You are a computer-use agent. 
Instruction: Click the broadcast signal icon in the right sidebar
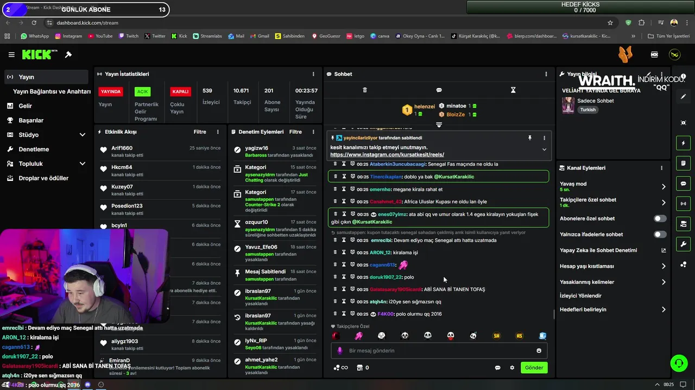(683, 204)
